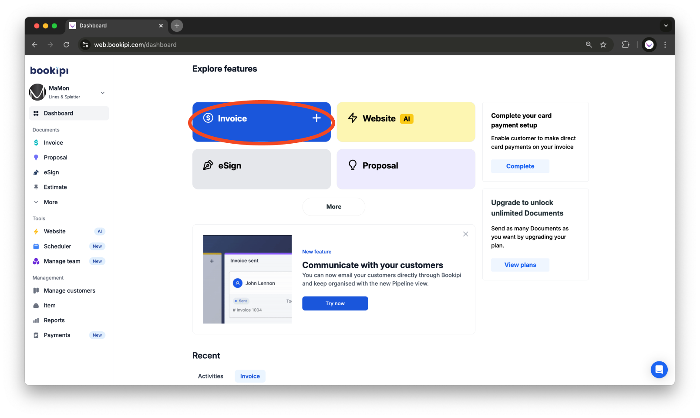Expand the browser tab list arrow
Screen dimensions: 700x418
pos(666,26)
